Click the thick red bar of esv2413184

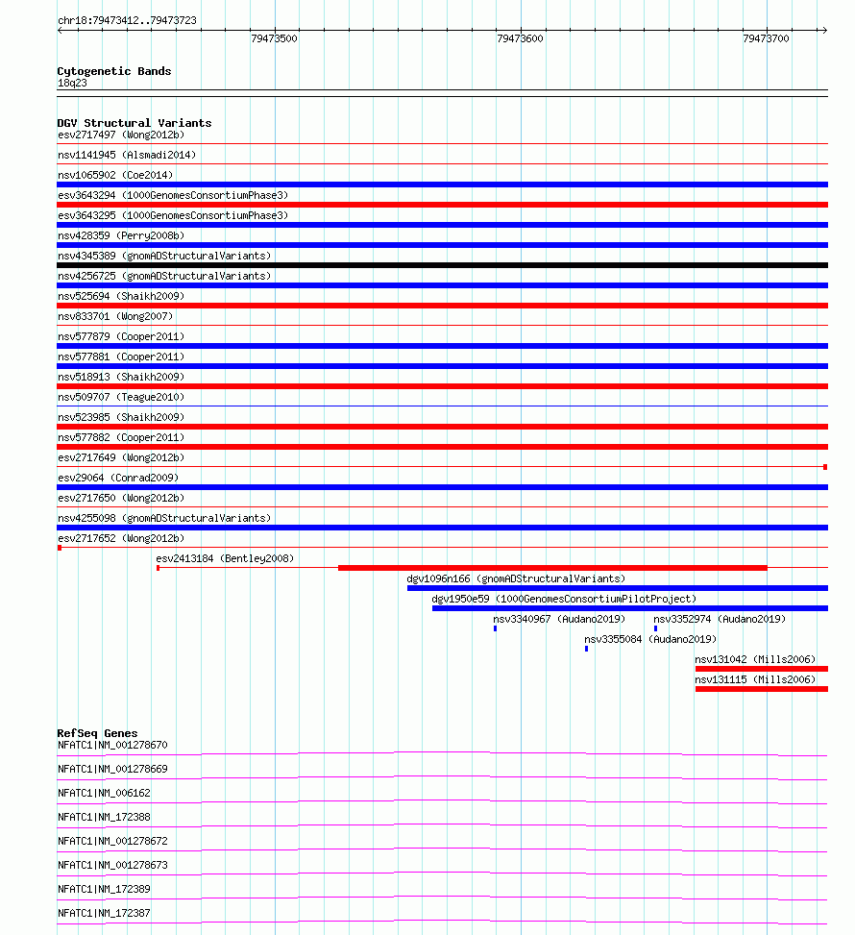pyautogui.click(x=552, y=568)
